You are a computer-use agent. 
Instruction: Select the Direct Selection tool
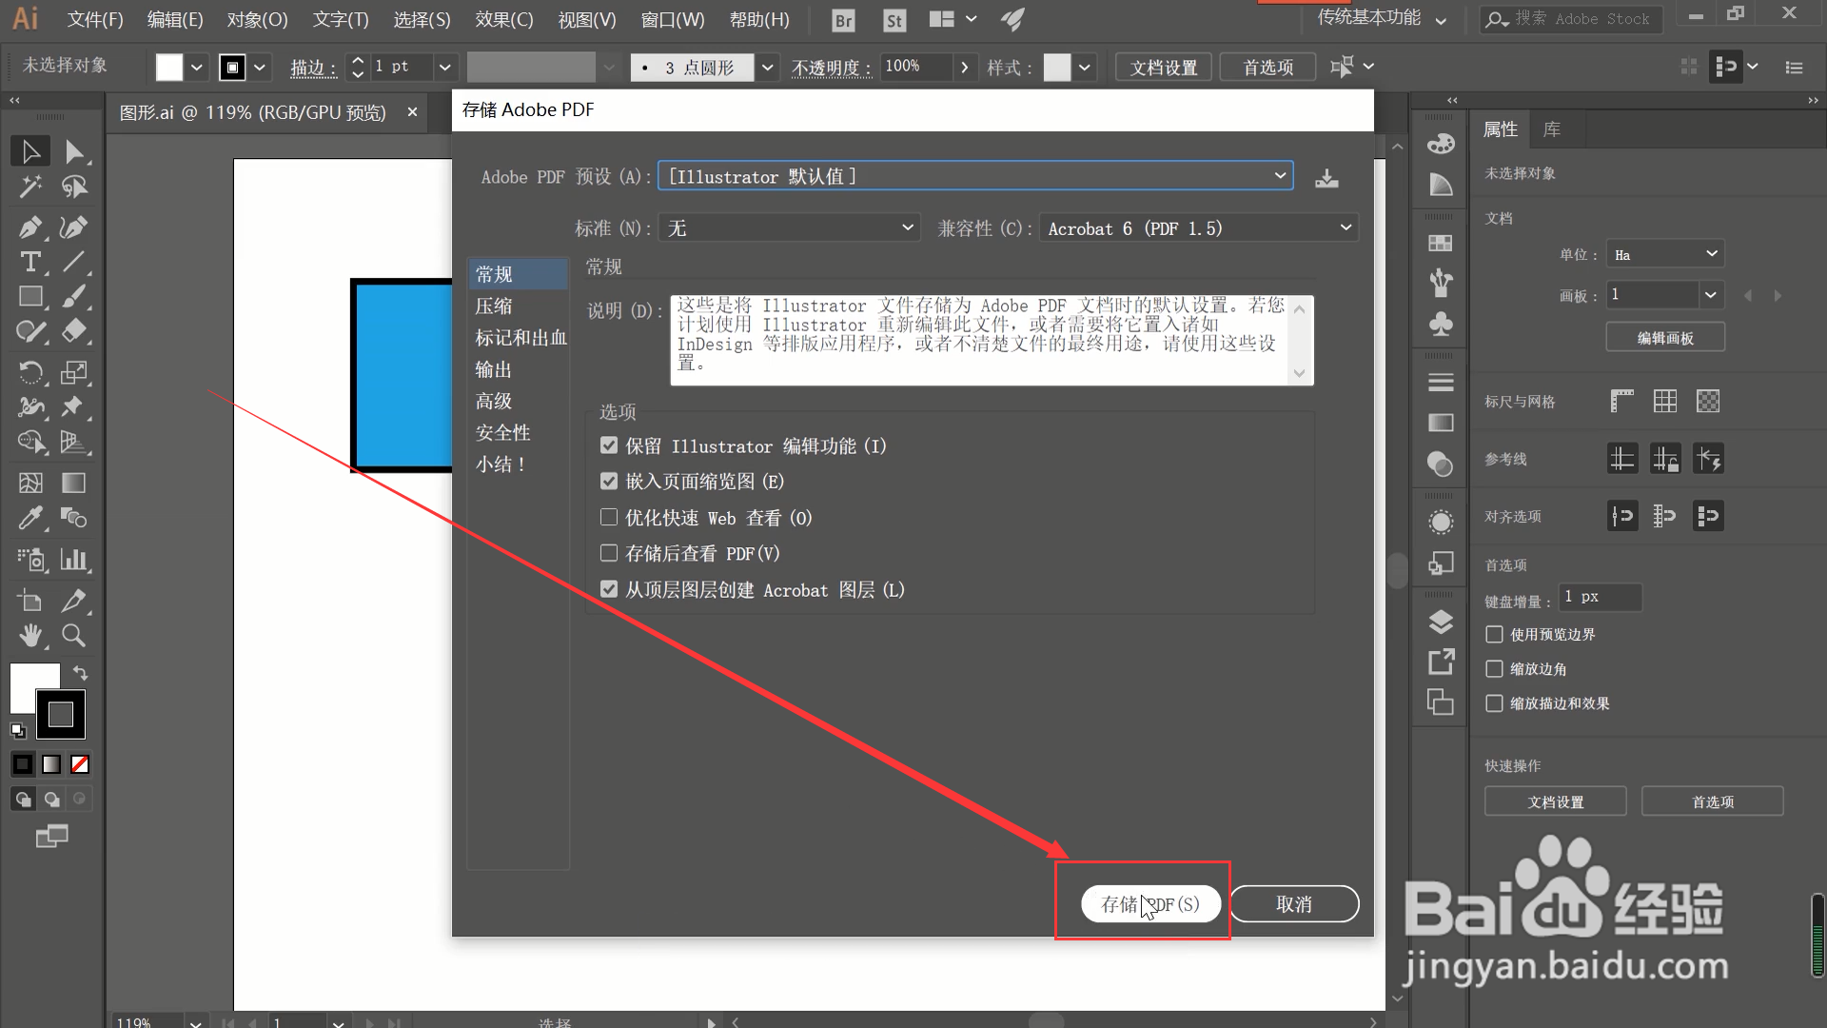74,152
